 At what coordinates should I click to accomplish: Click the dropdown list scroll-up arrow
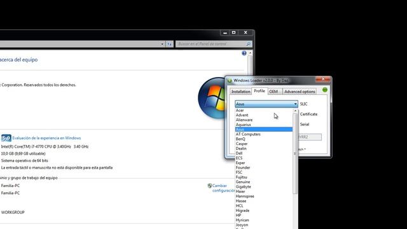295,111
